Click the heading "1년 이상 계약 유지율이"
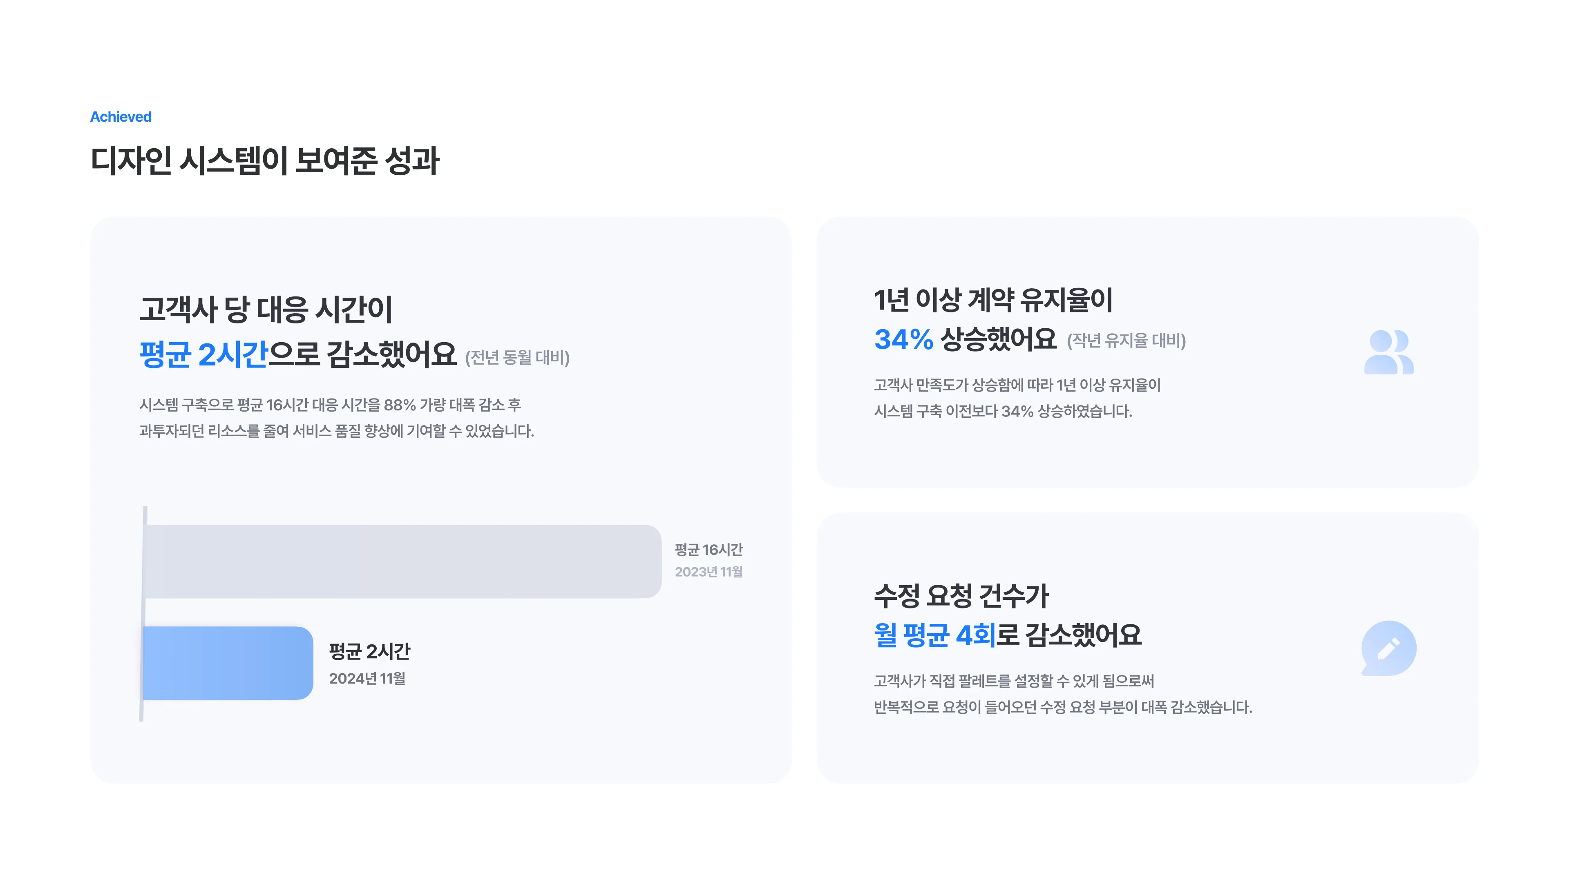Image resolution: width=1569 pixels, height=882 pixels. tap(993, 300)
